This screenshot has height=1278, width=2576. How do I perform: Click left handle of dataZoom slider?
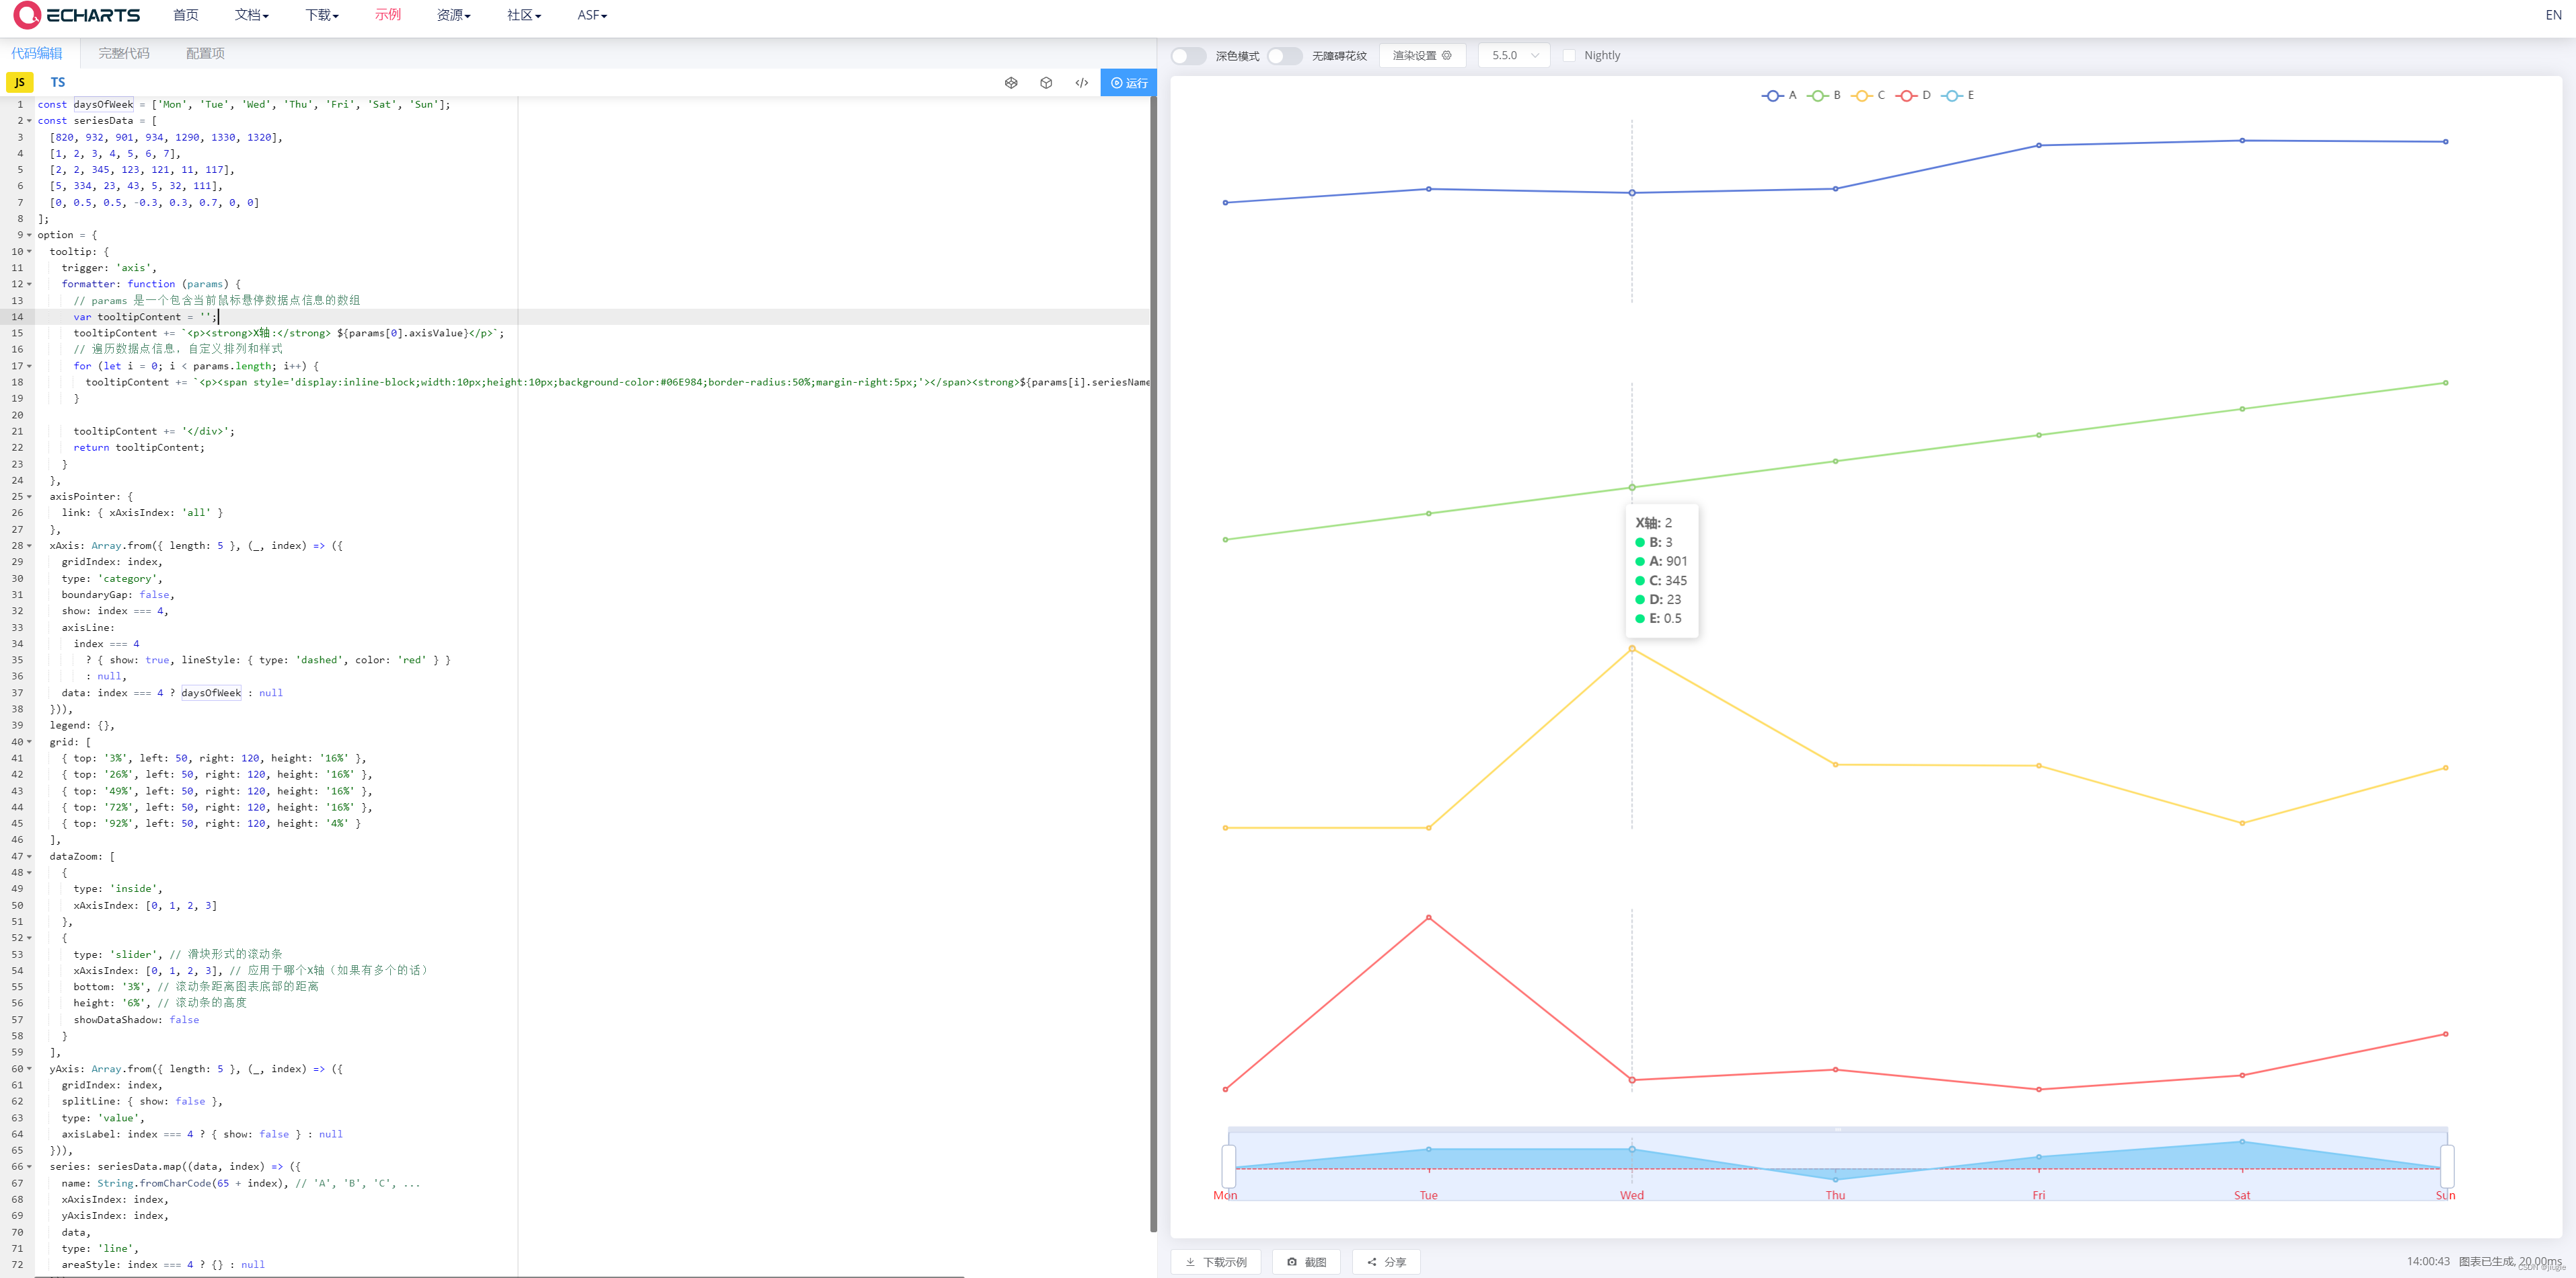click(x=1228, y=1166)
